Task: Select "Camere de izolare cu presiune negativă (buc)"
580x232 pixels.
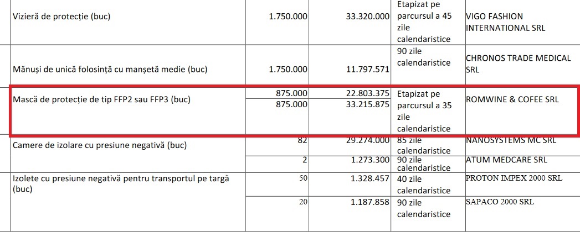Action: 100,145
